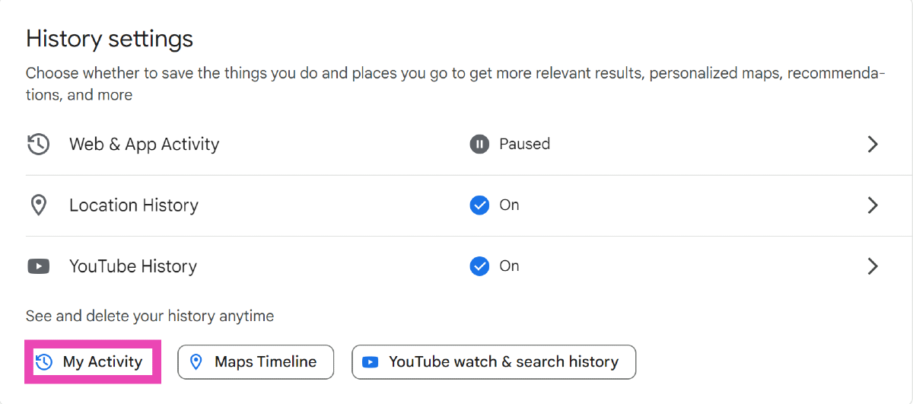This screenshot has width=913, height=404.
Task: Open the Web & App Activity row label
Action: pyautogui.click(x=144, y=145)
